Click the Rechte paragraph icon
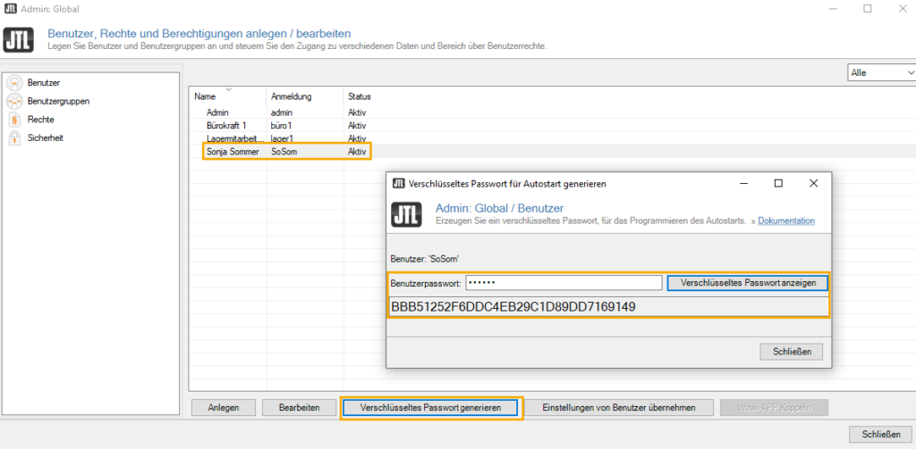 pyautogui.click(x=14, y=120)
